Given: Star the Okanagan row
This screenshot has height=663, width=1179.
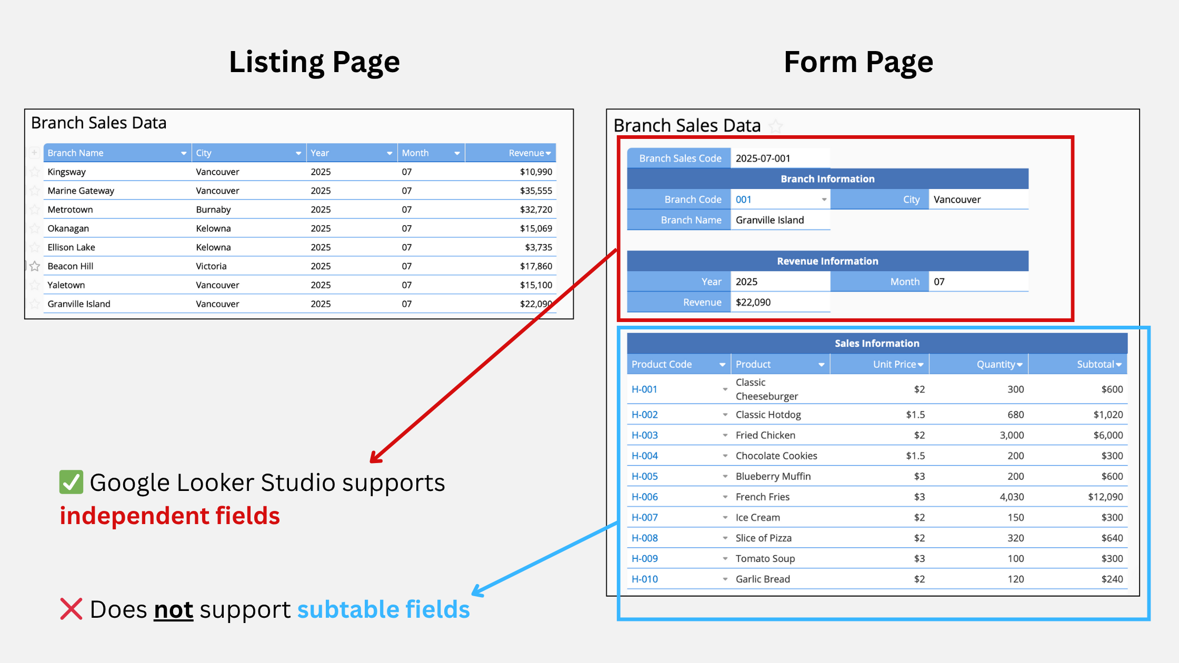Looking at the screenshot, I should point(35,228).
